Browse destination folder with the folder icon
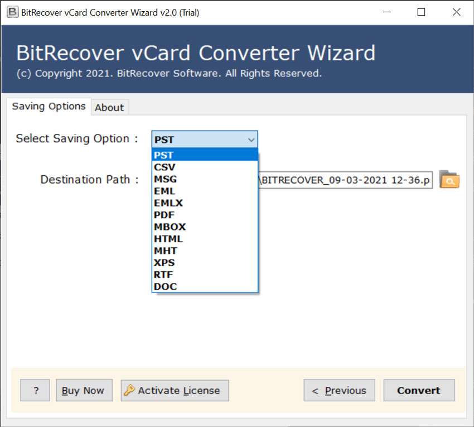474x427 pixels. point(449,180)
